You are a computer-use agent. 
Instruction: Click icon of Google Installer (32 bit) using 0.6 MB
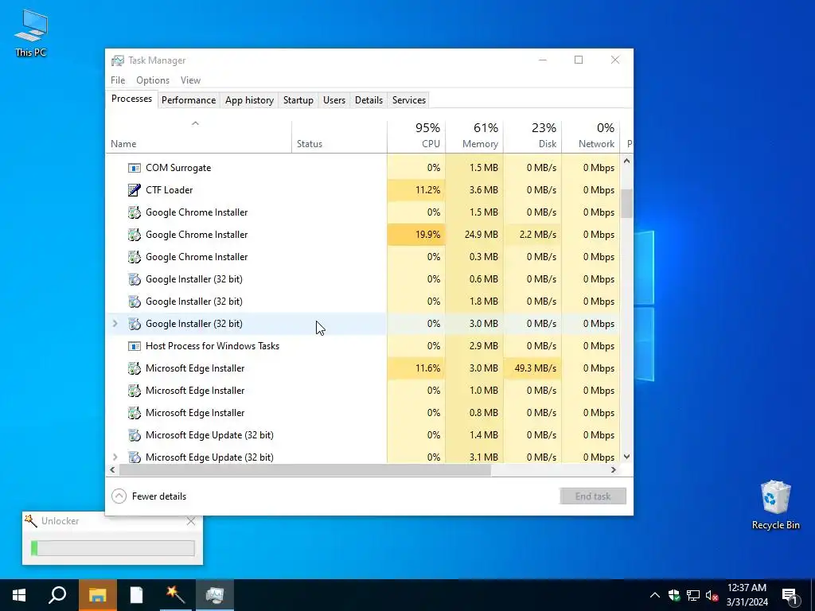tap(134, 279)
